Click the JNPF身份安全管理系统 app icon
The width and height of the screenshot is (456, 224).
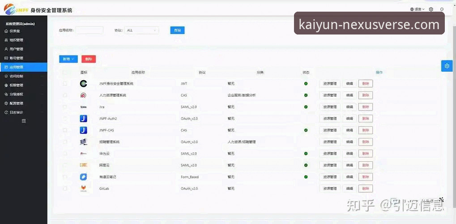(x=84, y=84)
